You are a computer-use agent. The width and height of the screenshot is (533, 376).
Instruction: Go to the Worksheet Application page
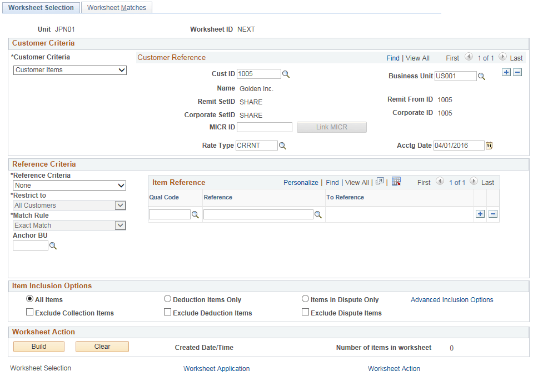click(216, 368)
